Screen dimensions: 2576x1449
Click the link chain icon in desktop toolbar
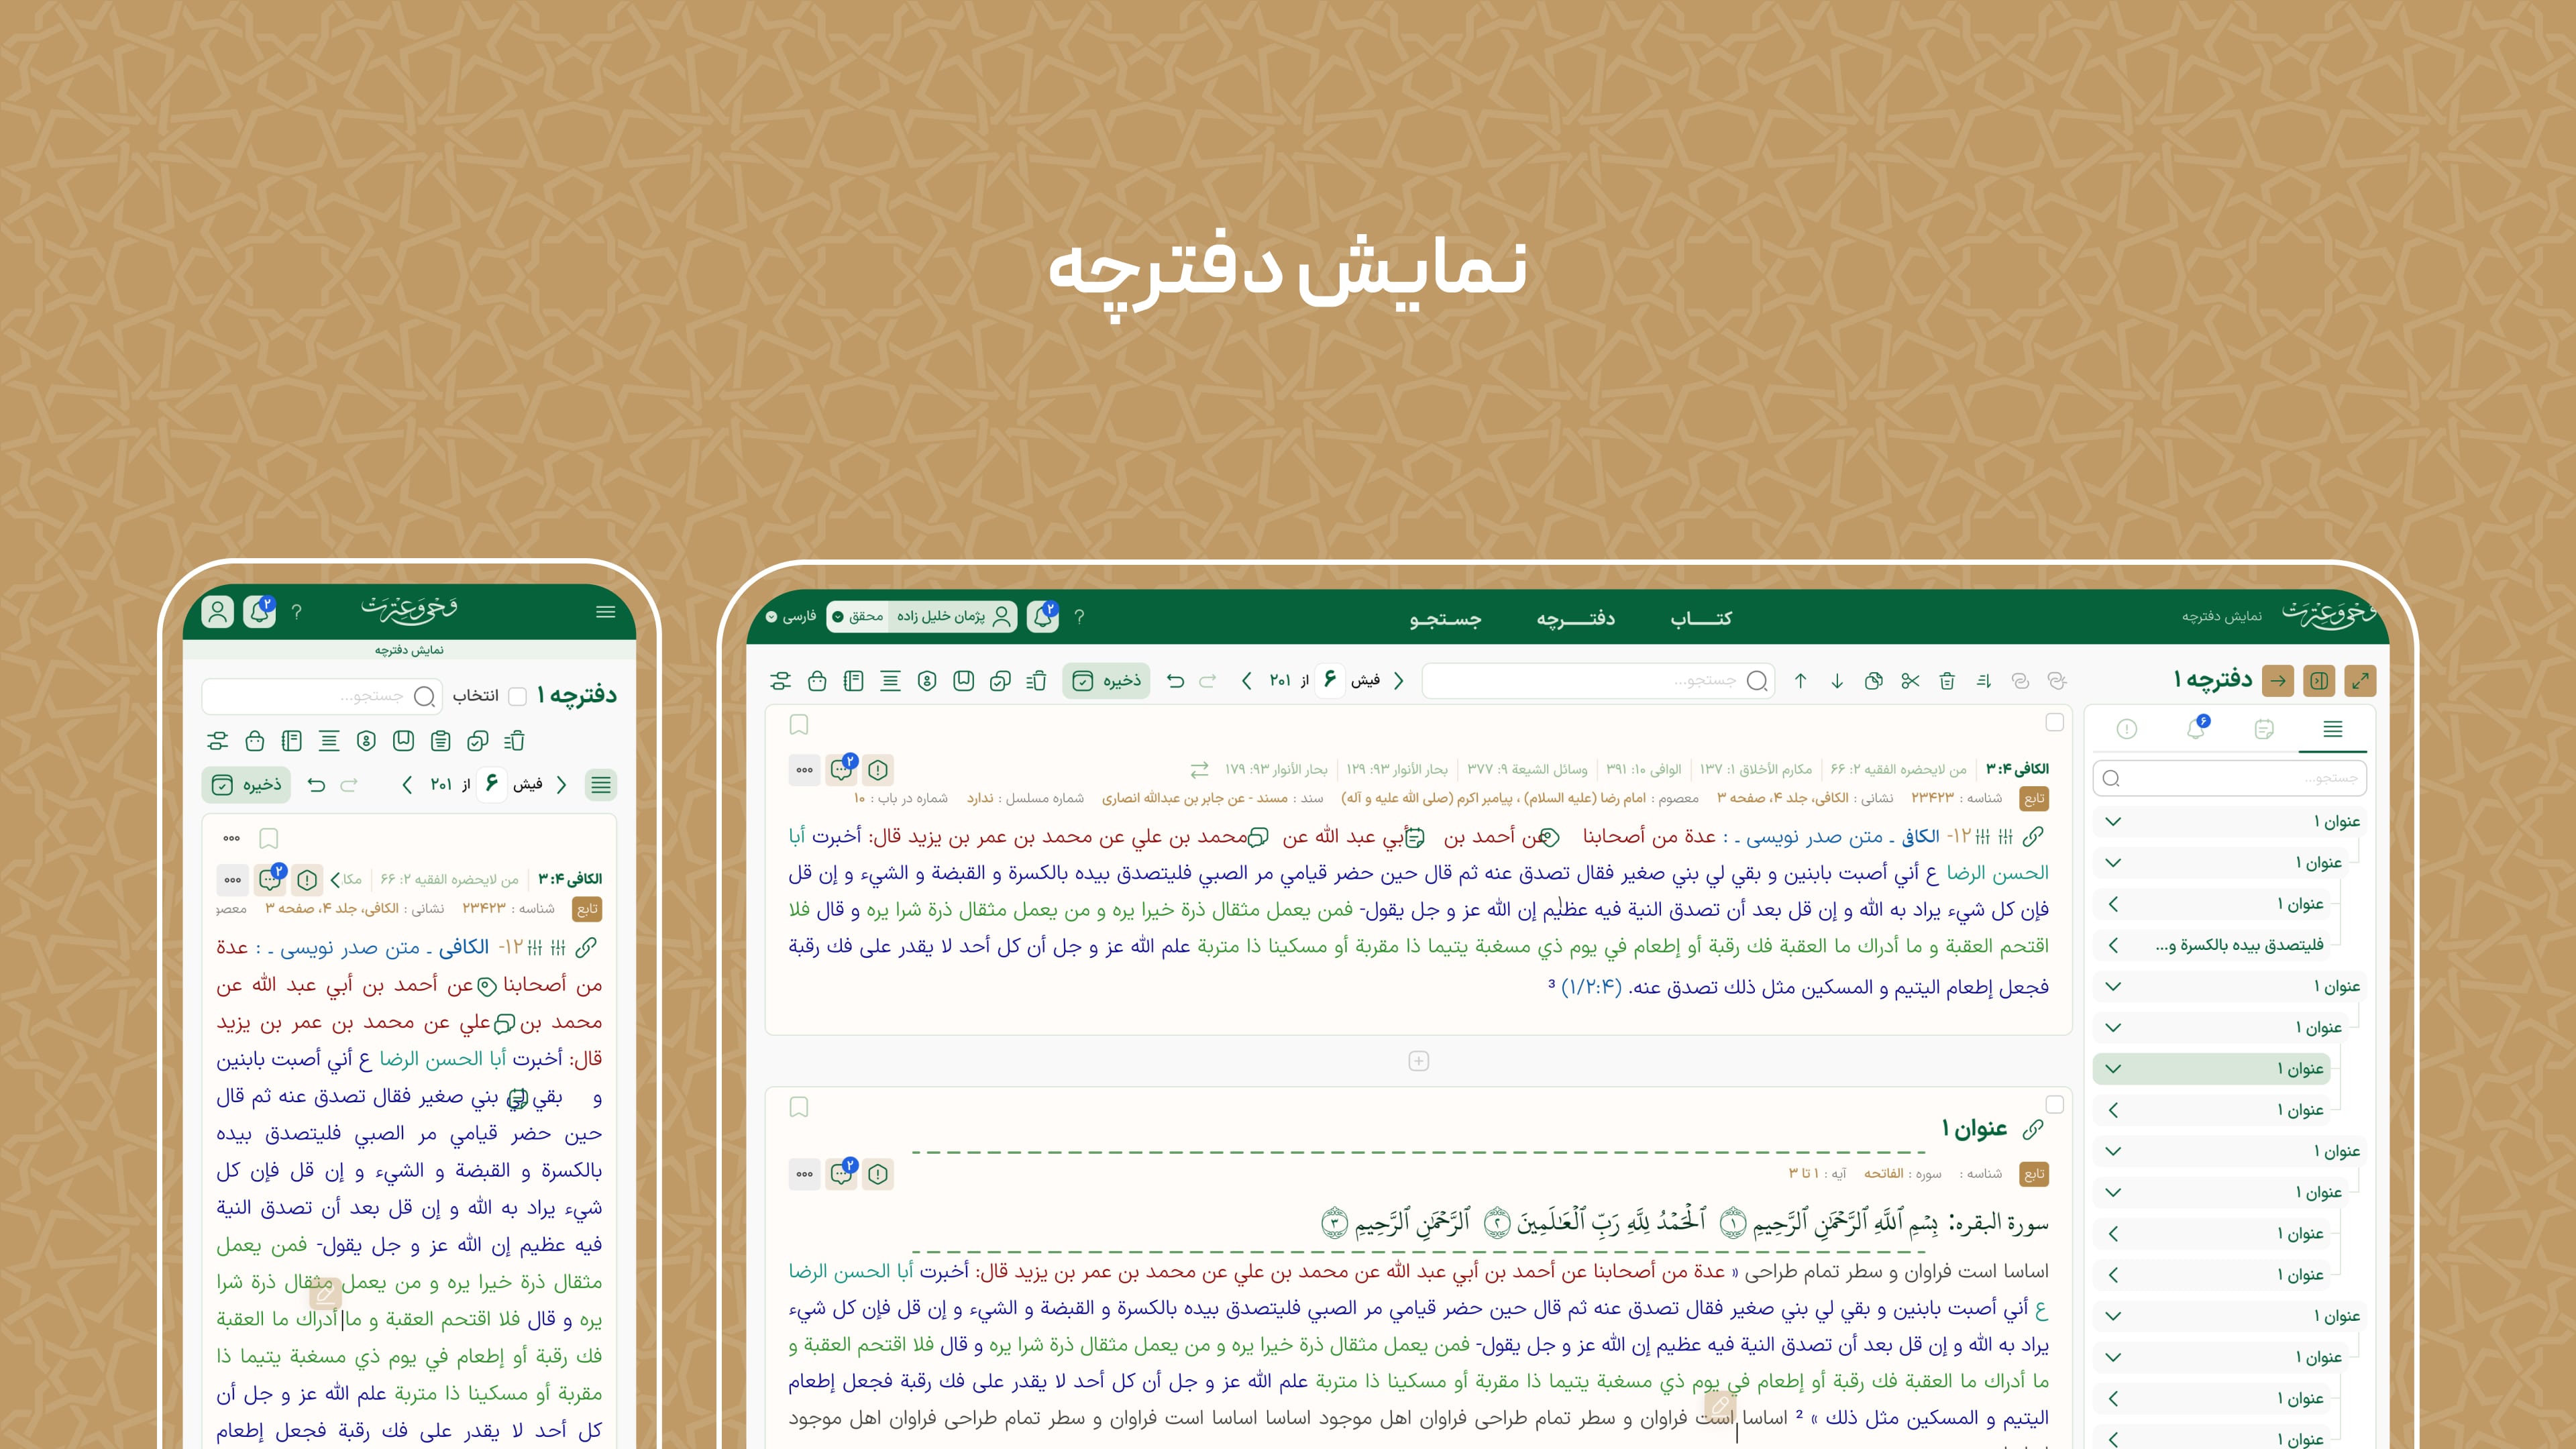[x=2020, y=681]
